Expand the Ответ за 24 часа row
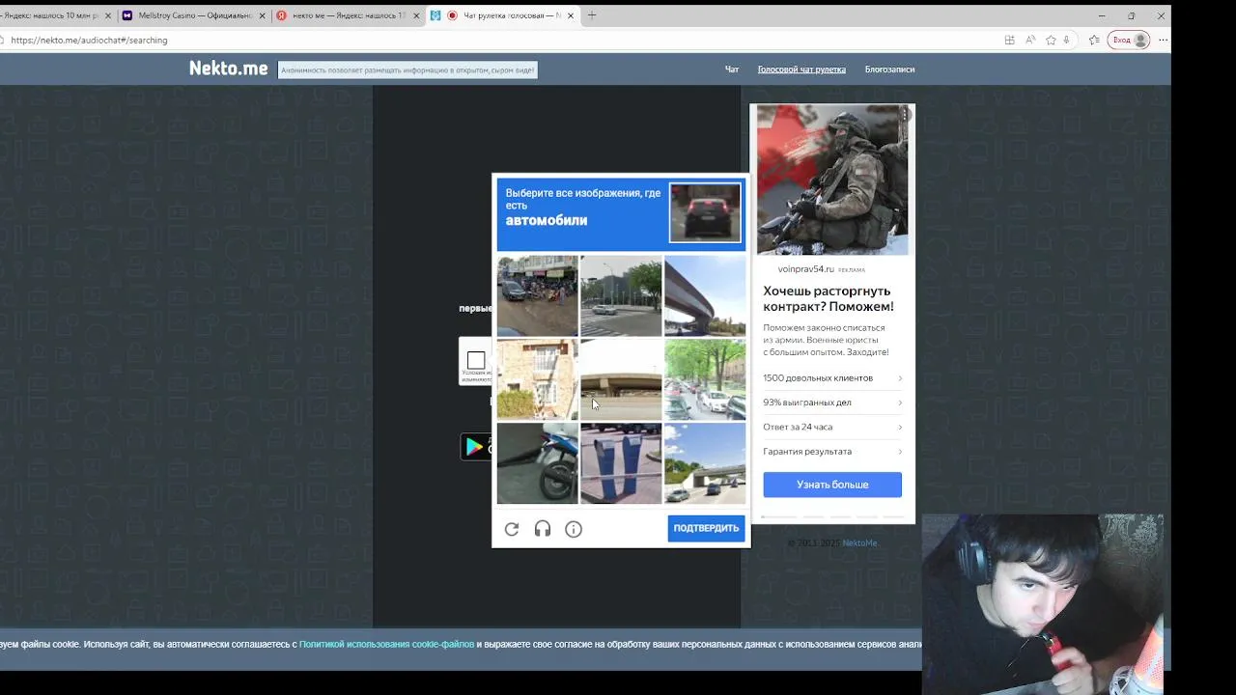The image size is (1236, 695). (832, 427)
